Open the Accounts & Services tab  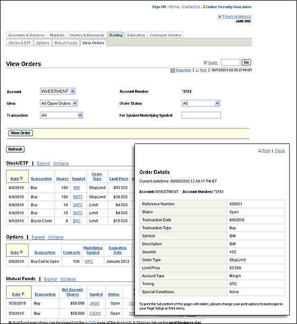pyautogui.click(x=26, y=35)
